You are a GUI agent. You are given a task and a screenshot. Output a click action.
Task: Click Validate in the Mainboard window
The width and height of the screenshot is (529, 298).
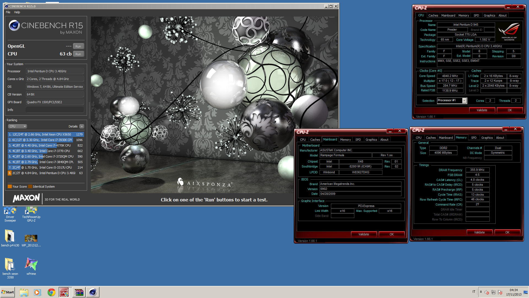(x=364, y=234)
